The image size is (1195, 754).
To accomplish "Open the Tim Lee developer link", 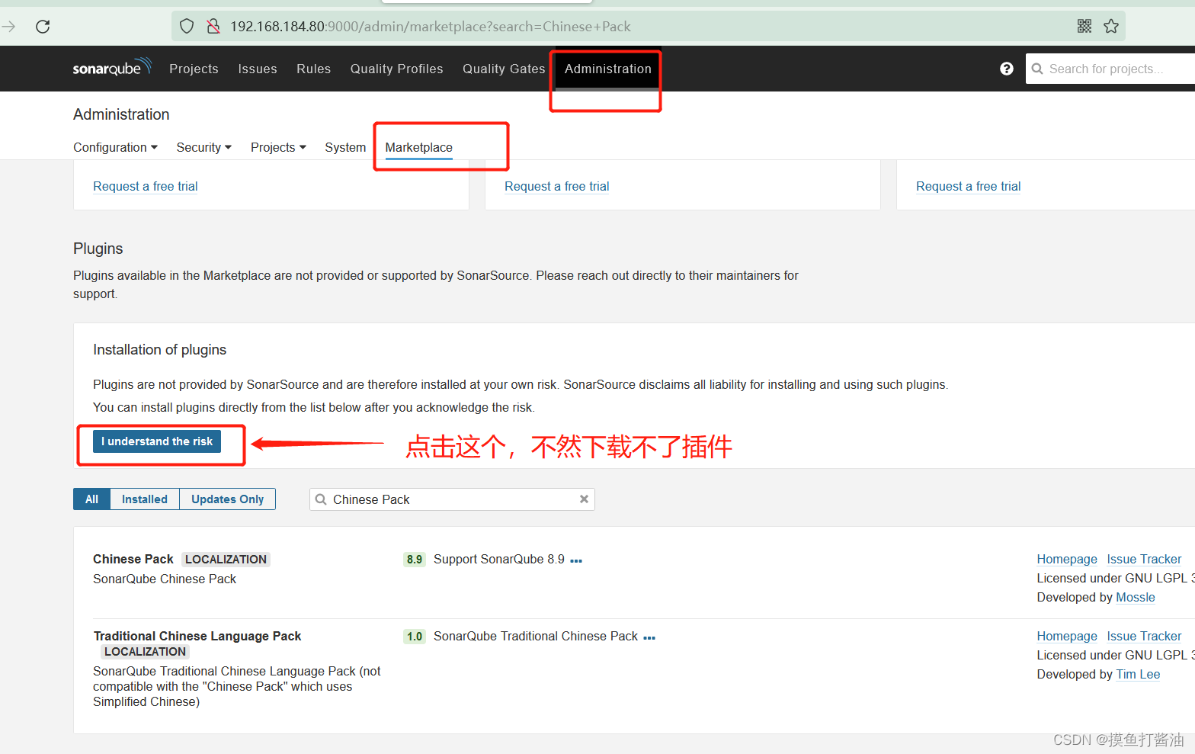I will point(1138,674).
